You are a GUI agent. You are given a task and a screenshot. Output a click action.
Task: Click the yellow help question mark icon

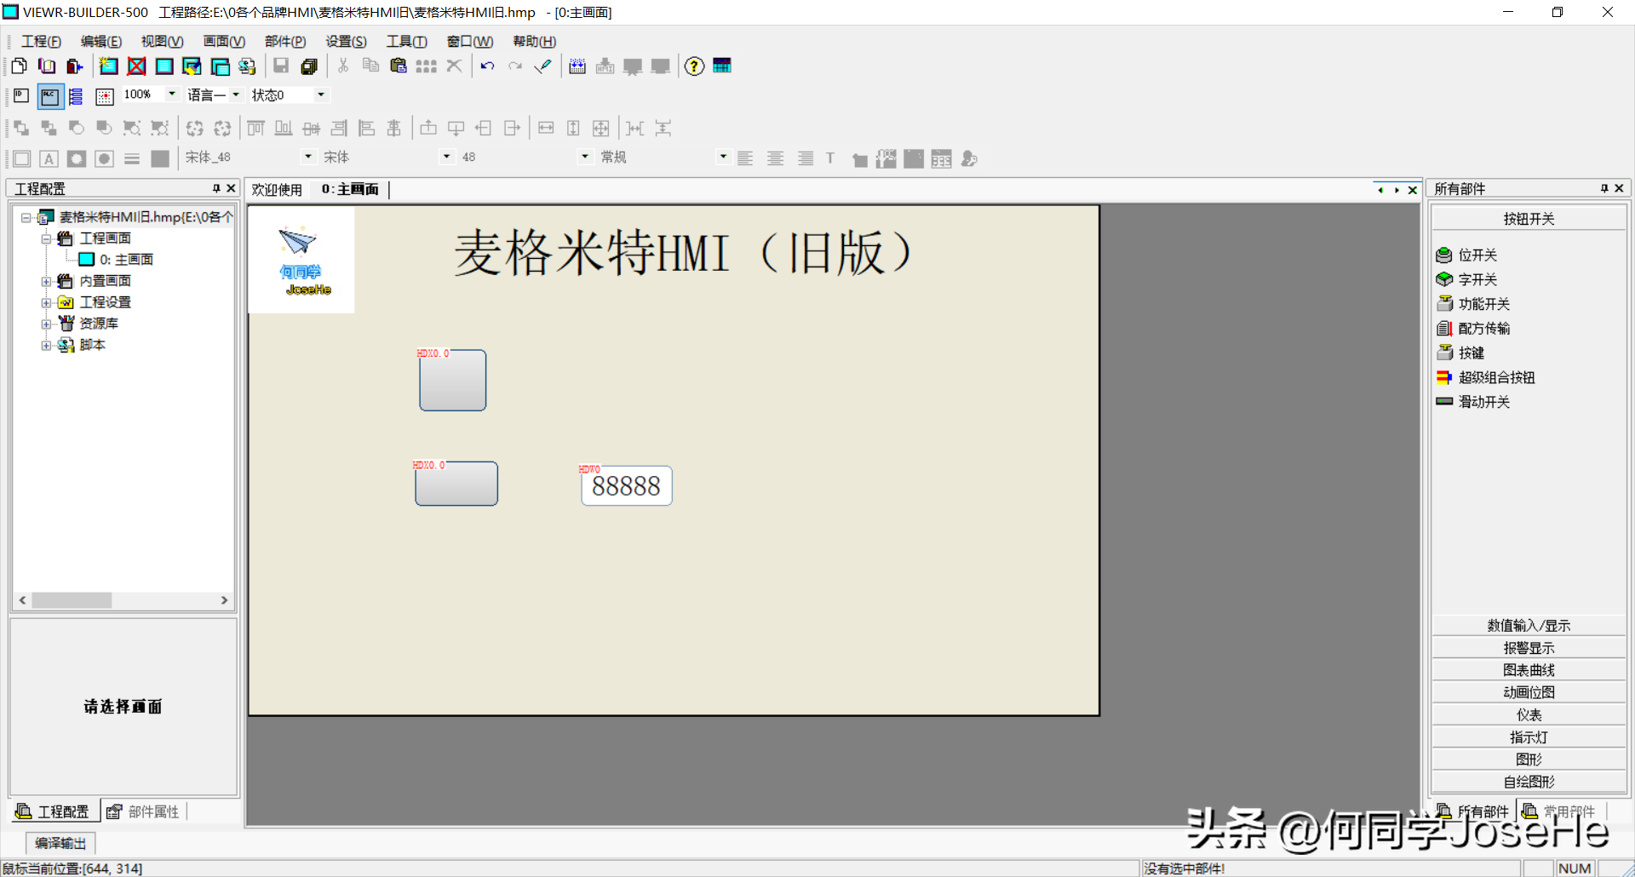pyautogui.click(x=694, y=66)
